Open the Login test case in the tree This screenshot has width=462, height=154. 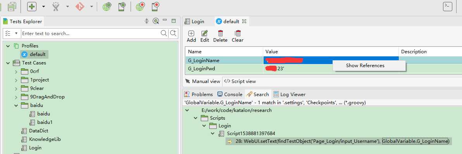pos(31,148)
